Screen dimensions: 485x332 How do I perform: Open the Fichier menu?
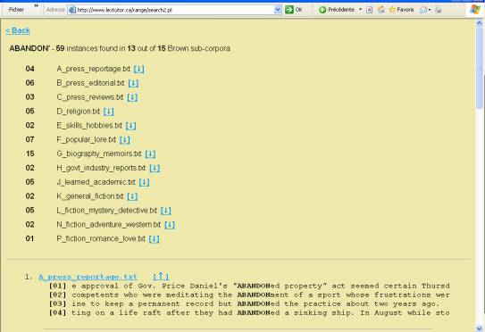(16, 10)
